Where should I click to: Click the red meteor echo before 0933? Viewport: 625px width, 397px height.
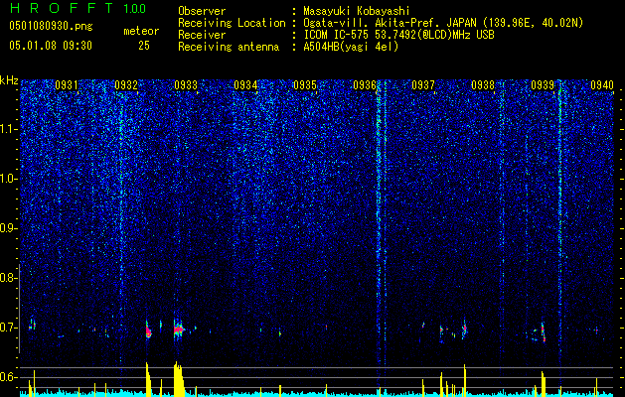(148, 331)
